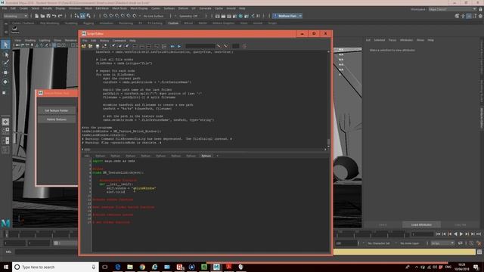
Task: Click the play forward button in playback controls
Action: click(461, 234)
